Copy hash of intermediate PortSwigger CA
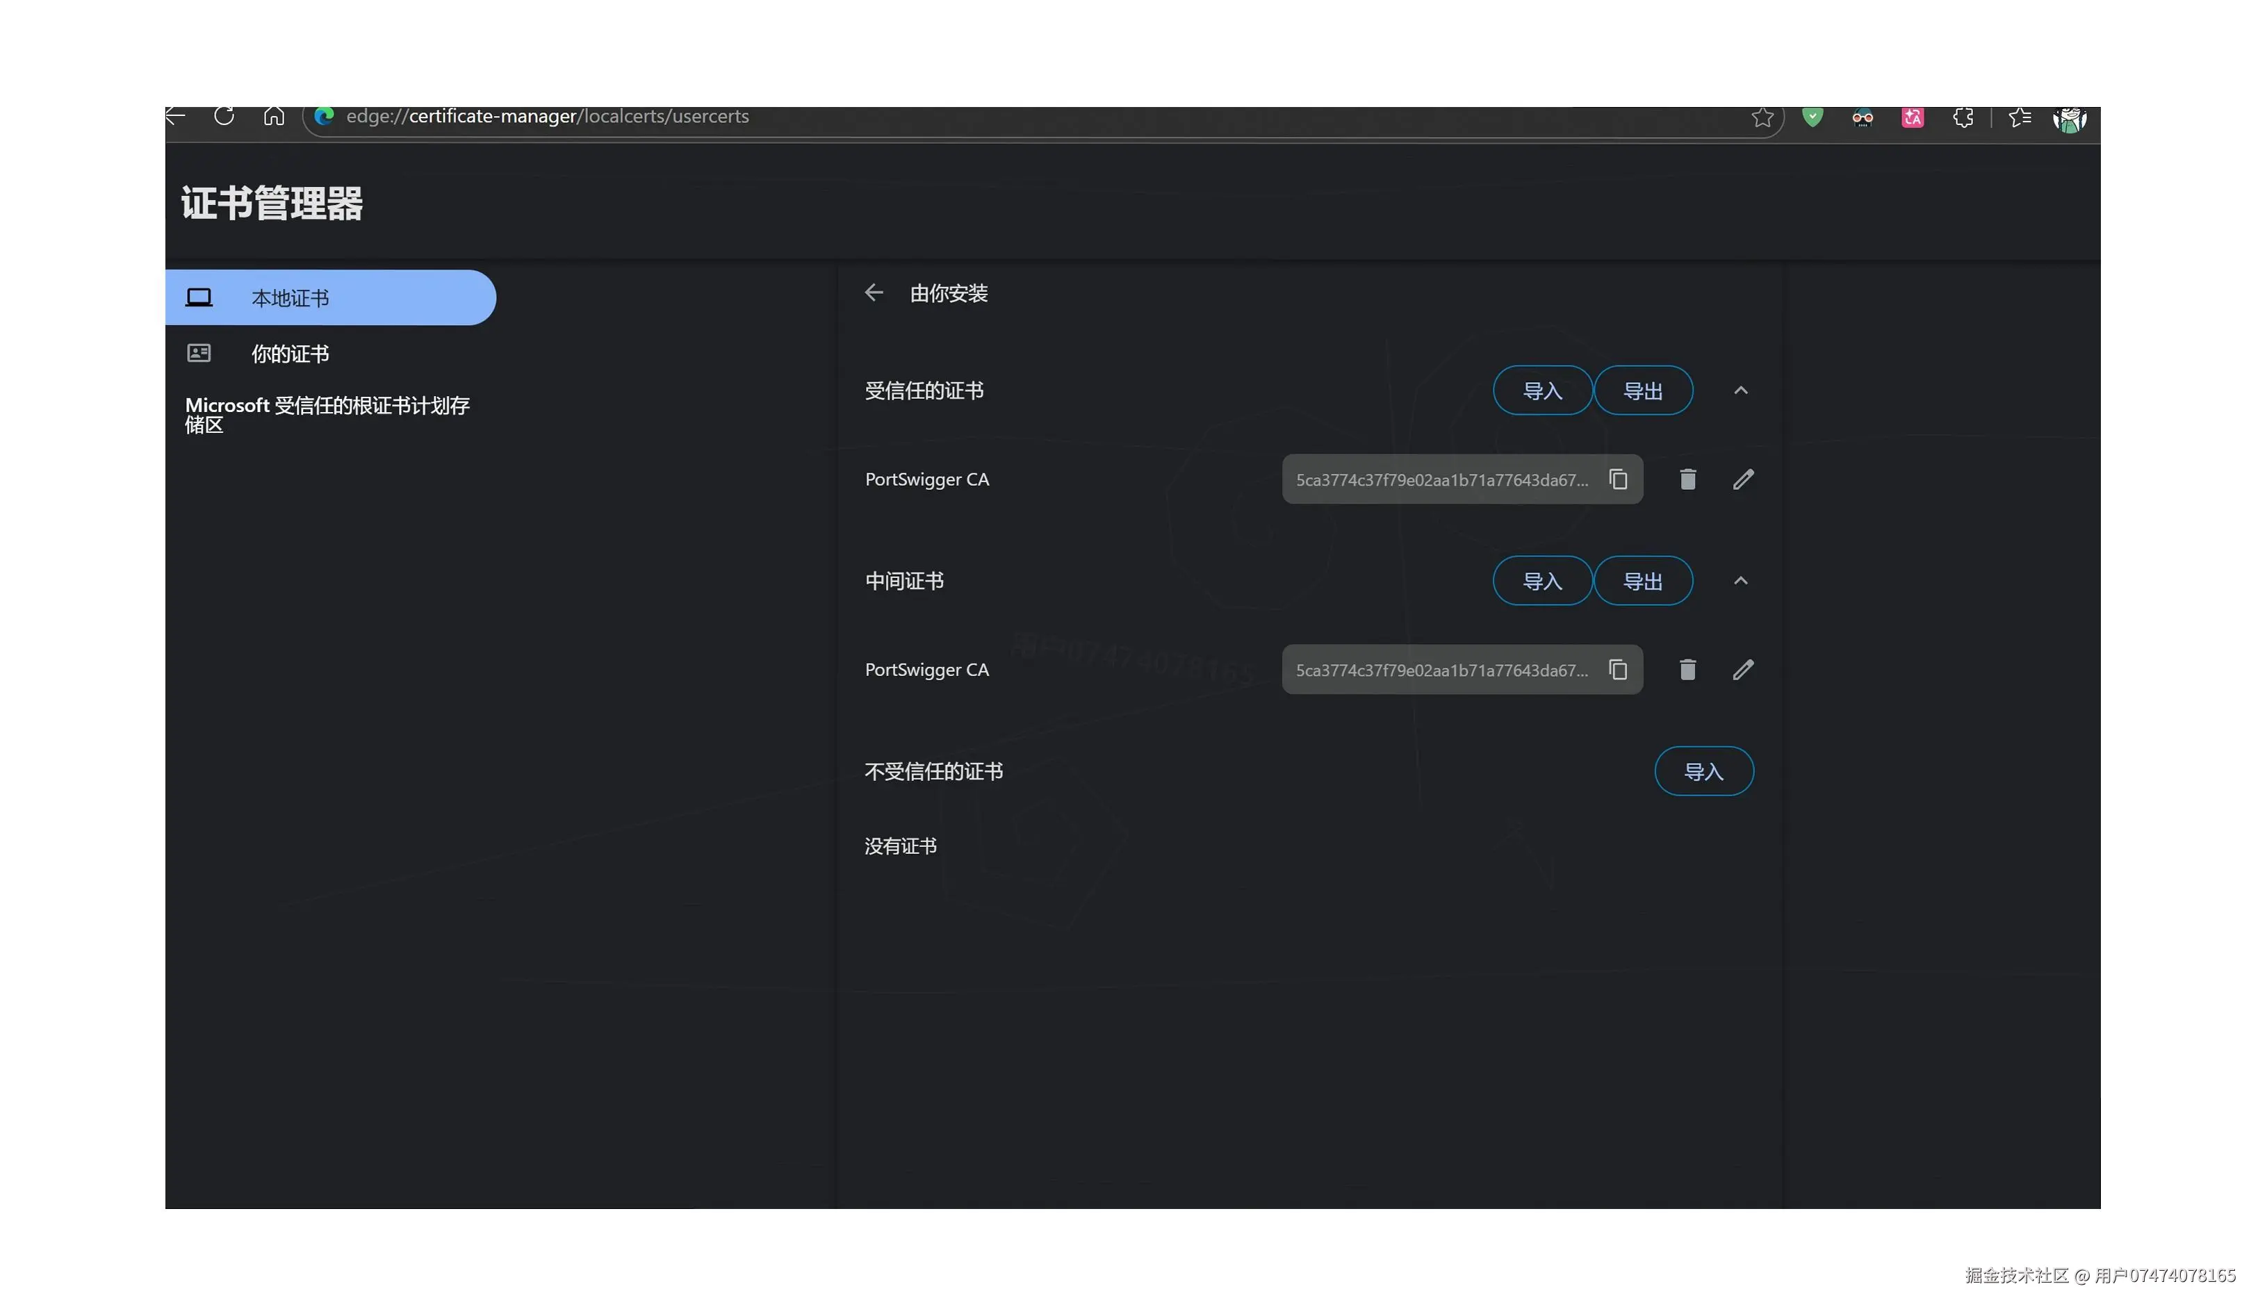The image size is (2267, 1316). [1617, 669]
